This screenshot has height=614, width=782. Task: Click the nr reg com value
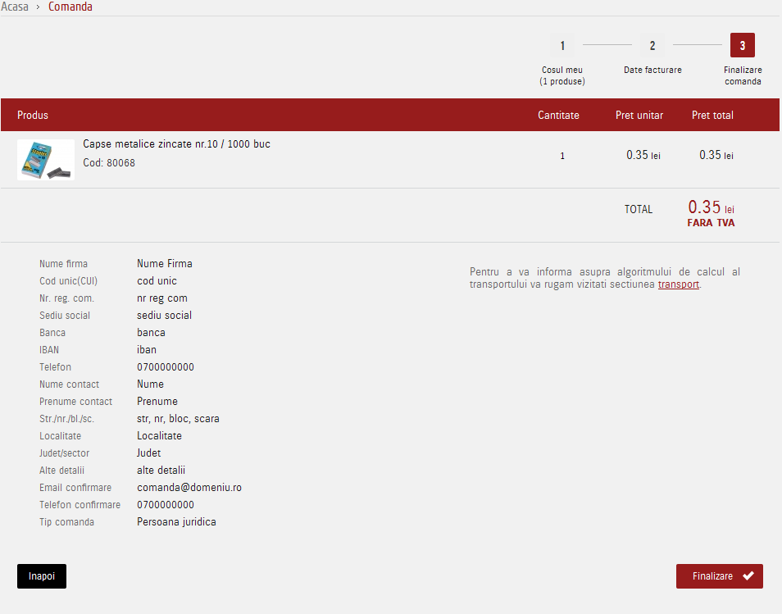(162, 298)
